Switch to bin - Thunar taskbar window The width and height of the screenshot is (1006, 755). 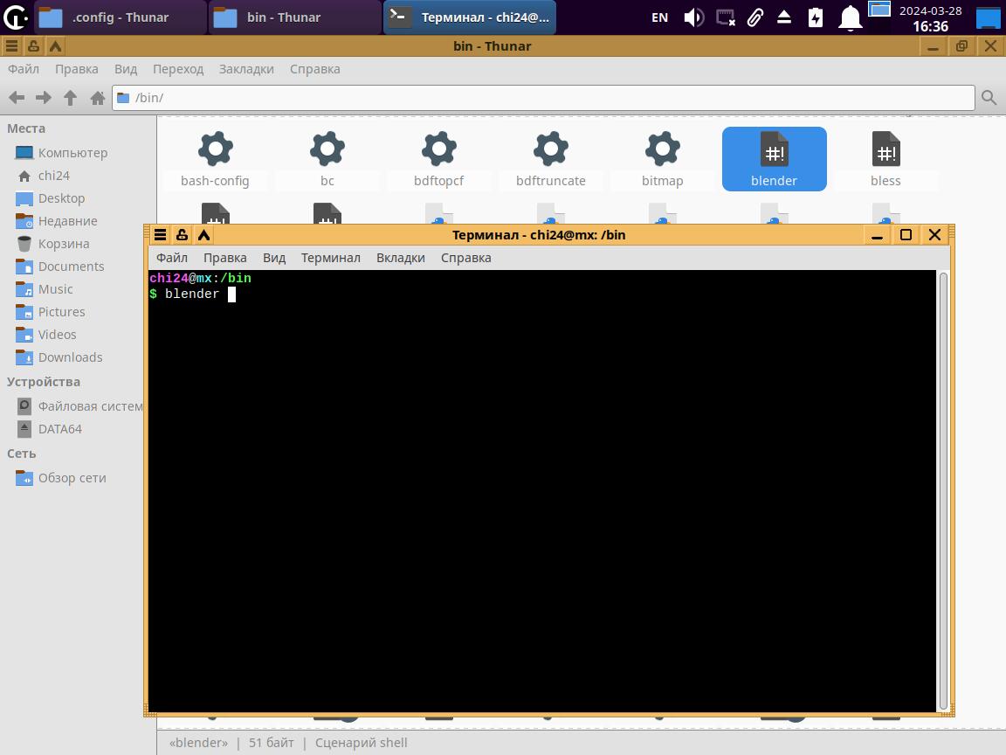(295, 17)
